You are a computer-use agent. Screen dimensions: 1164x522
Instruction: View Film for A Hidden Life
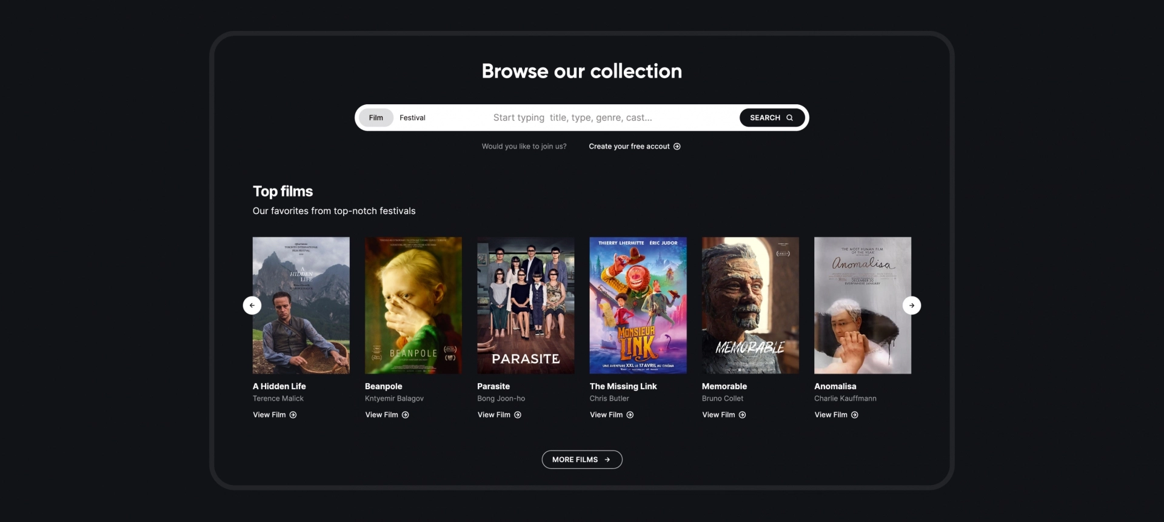point(275,415)
